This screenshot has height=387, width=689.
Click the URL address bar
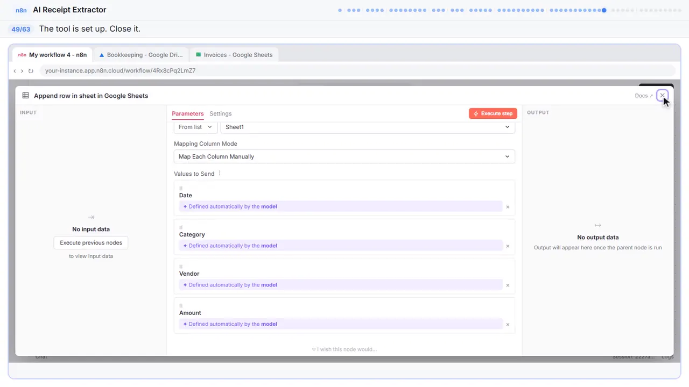(357, 70)
